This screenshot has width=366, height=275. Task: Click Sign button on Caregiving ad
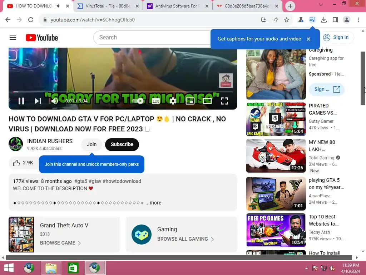point(327,89)
